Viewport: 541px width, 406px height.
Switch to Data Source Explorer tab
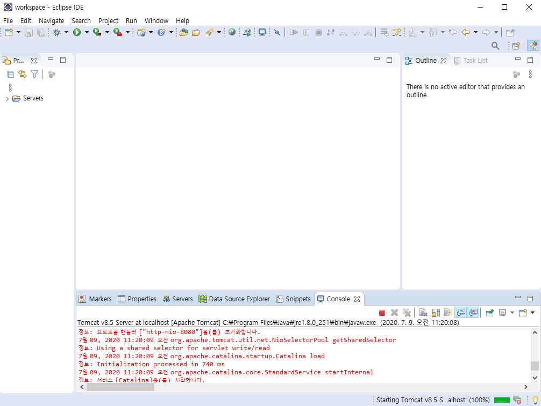point(234,299)
